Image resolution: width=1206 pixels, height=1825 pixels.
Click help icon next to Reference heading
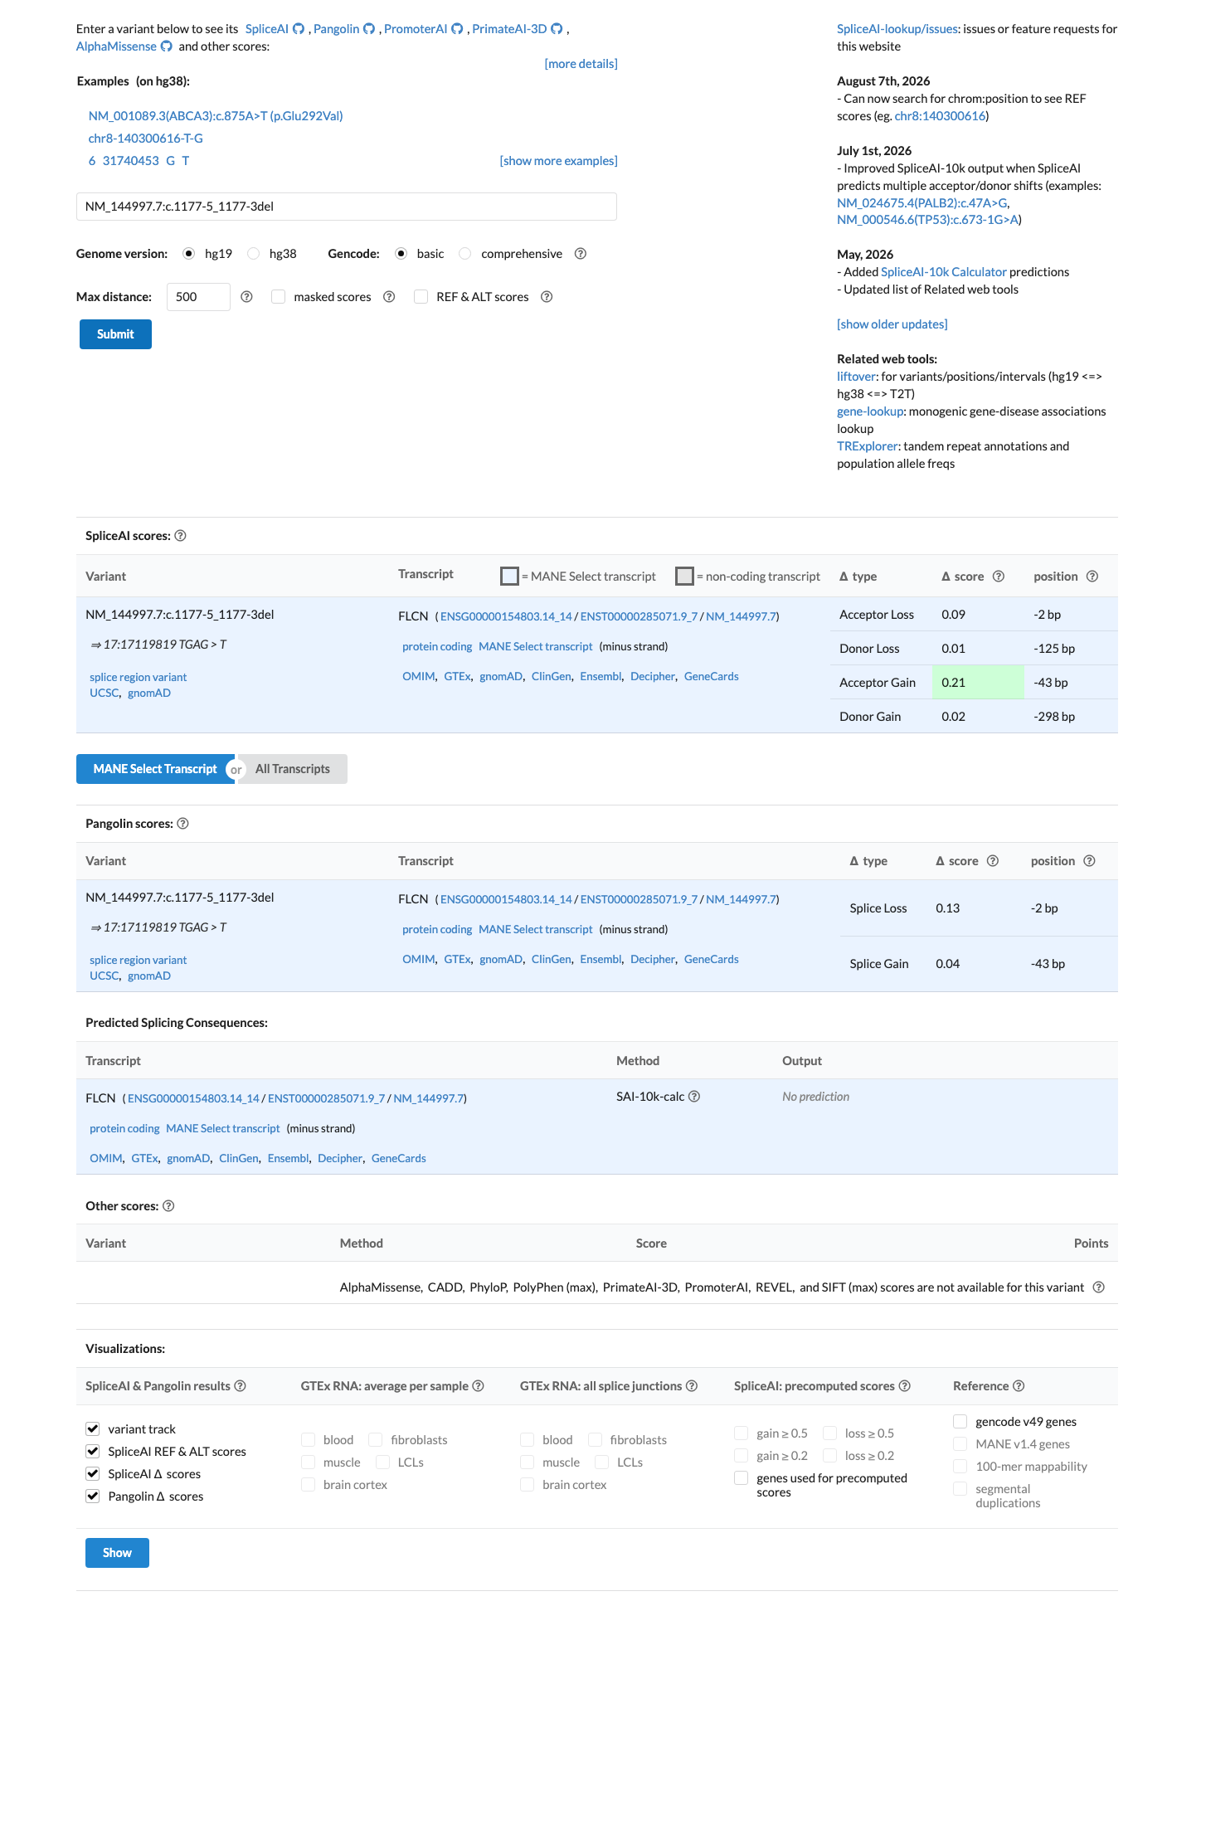pyautogui.click(x=1019, y=1386)
